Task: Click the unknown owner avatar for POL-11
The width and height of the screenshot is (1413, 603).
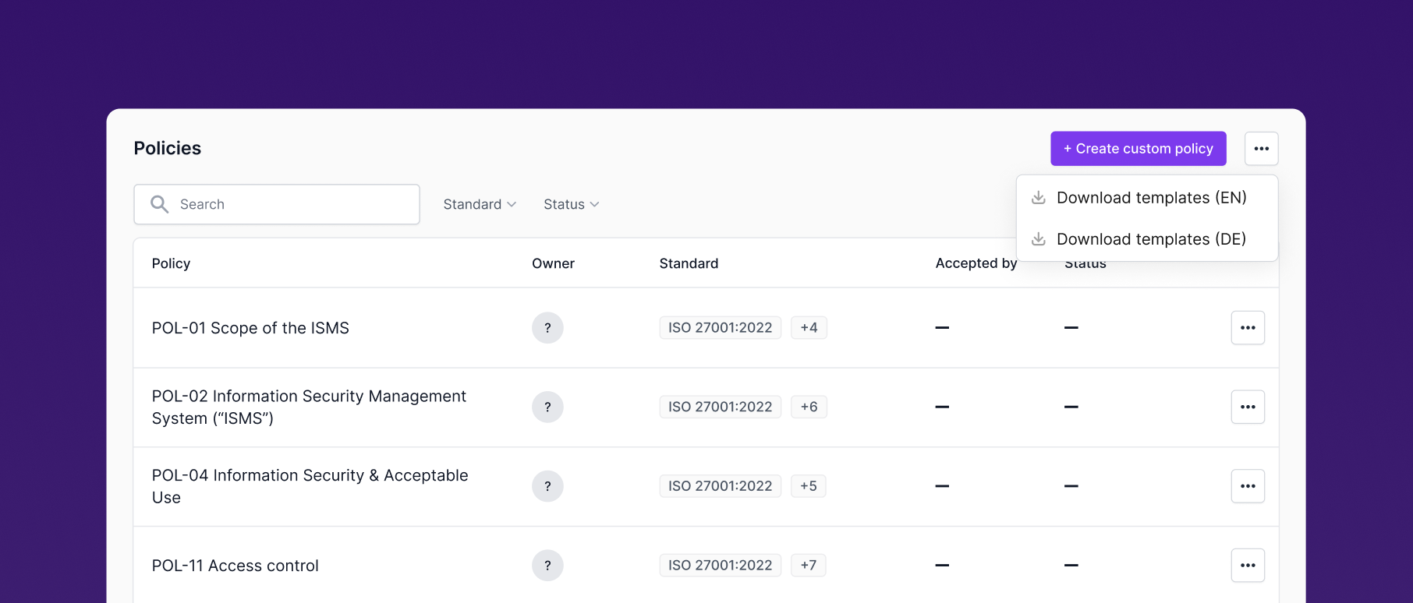Action: click(547, 566)
